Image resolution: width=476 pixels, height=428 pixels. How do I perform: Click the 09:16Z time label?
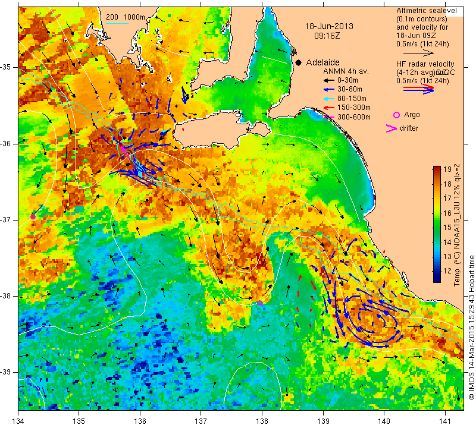click(327, 36)
